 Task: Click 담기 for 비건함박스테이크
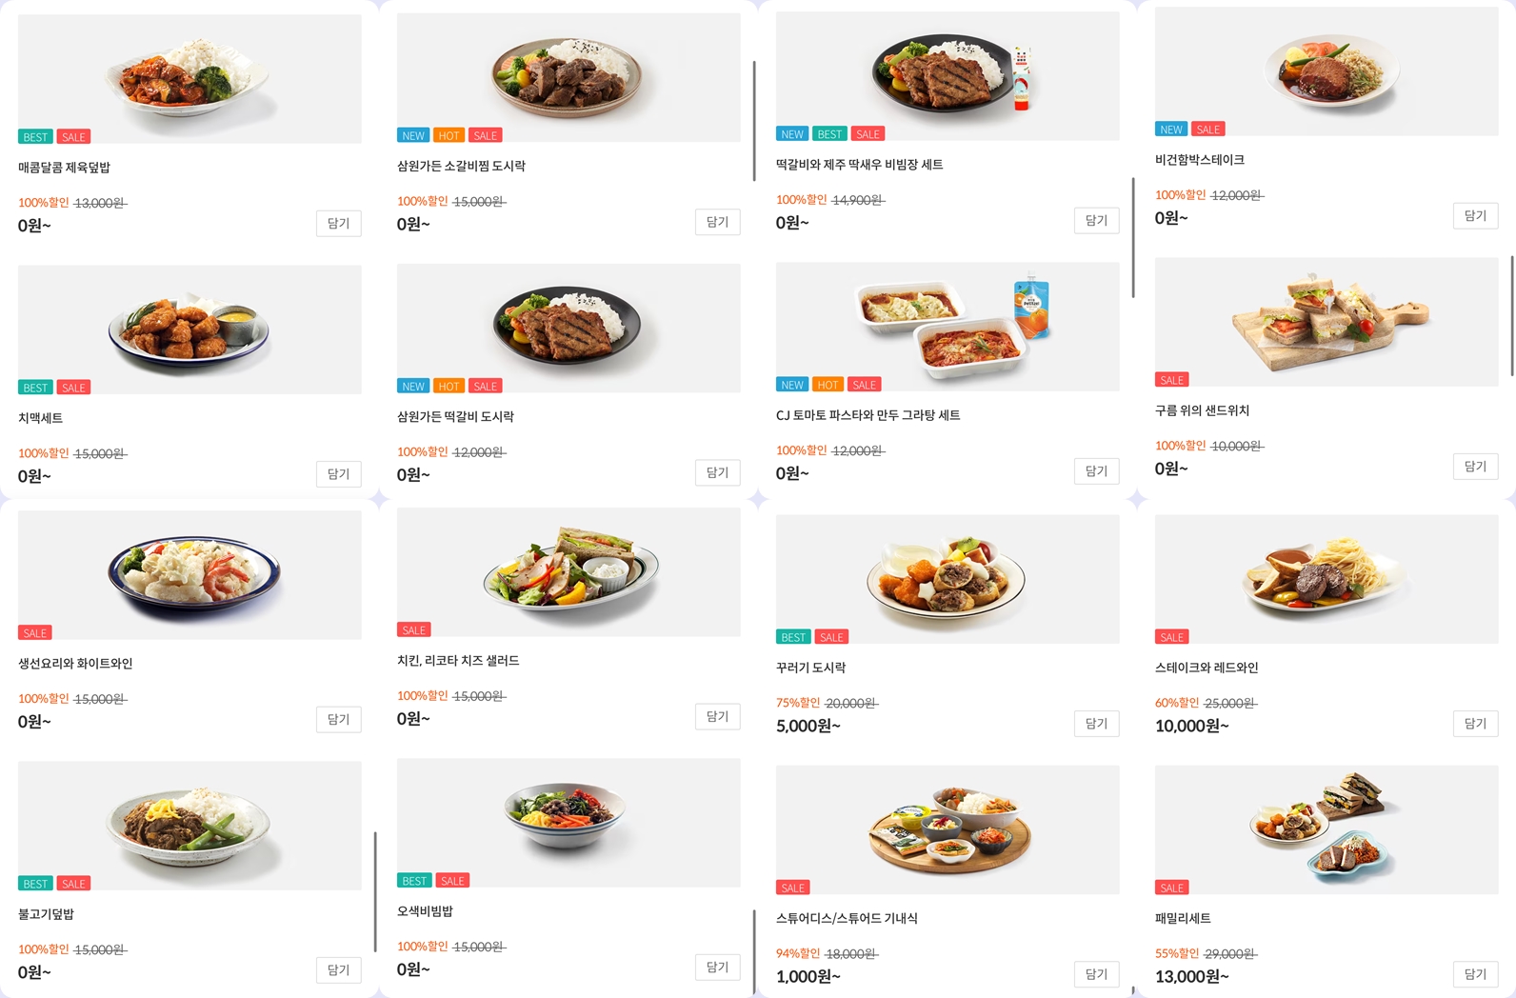coord(1475,215)
